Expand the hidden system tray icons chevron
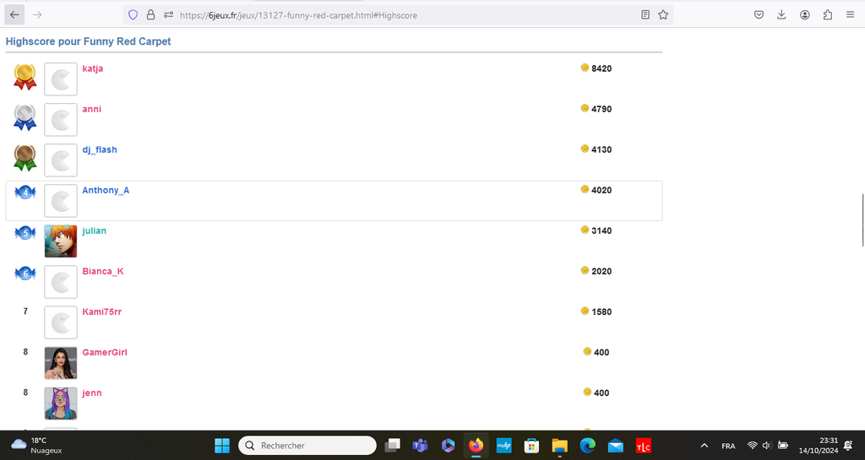 coord(705,446)
